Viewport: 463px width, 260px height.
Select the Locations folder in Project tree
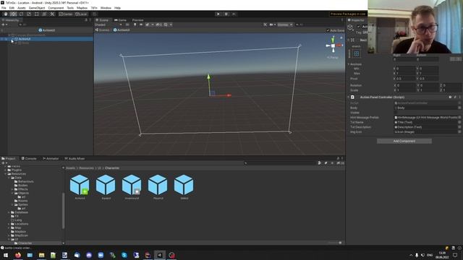click(x=21, y=224)
